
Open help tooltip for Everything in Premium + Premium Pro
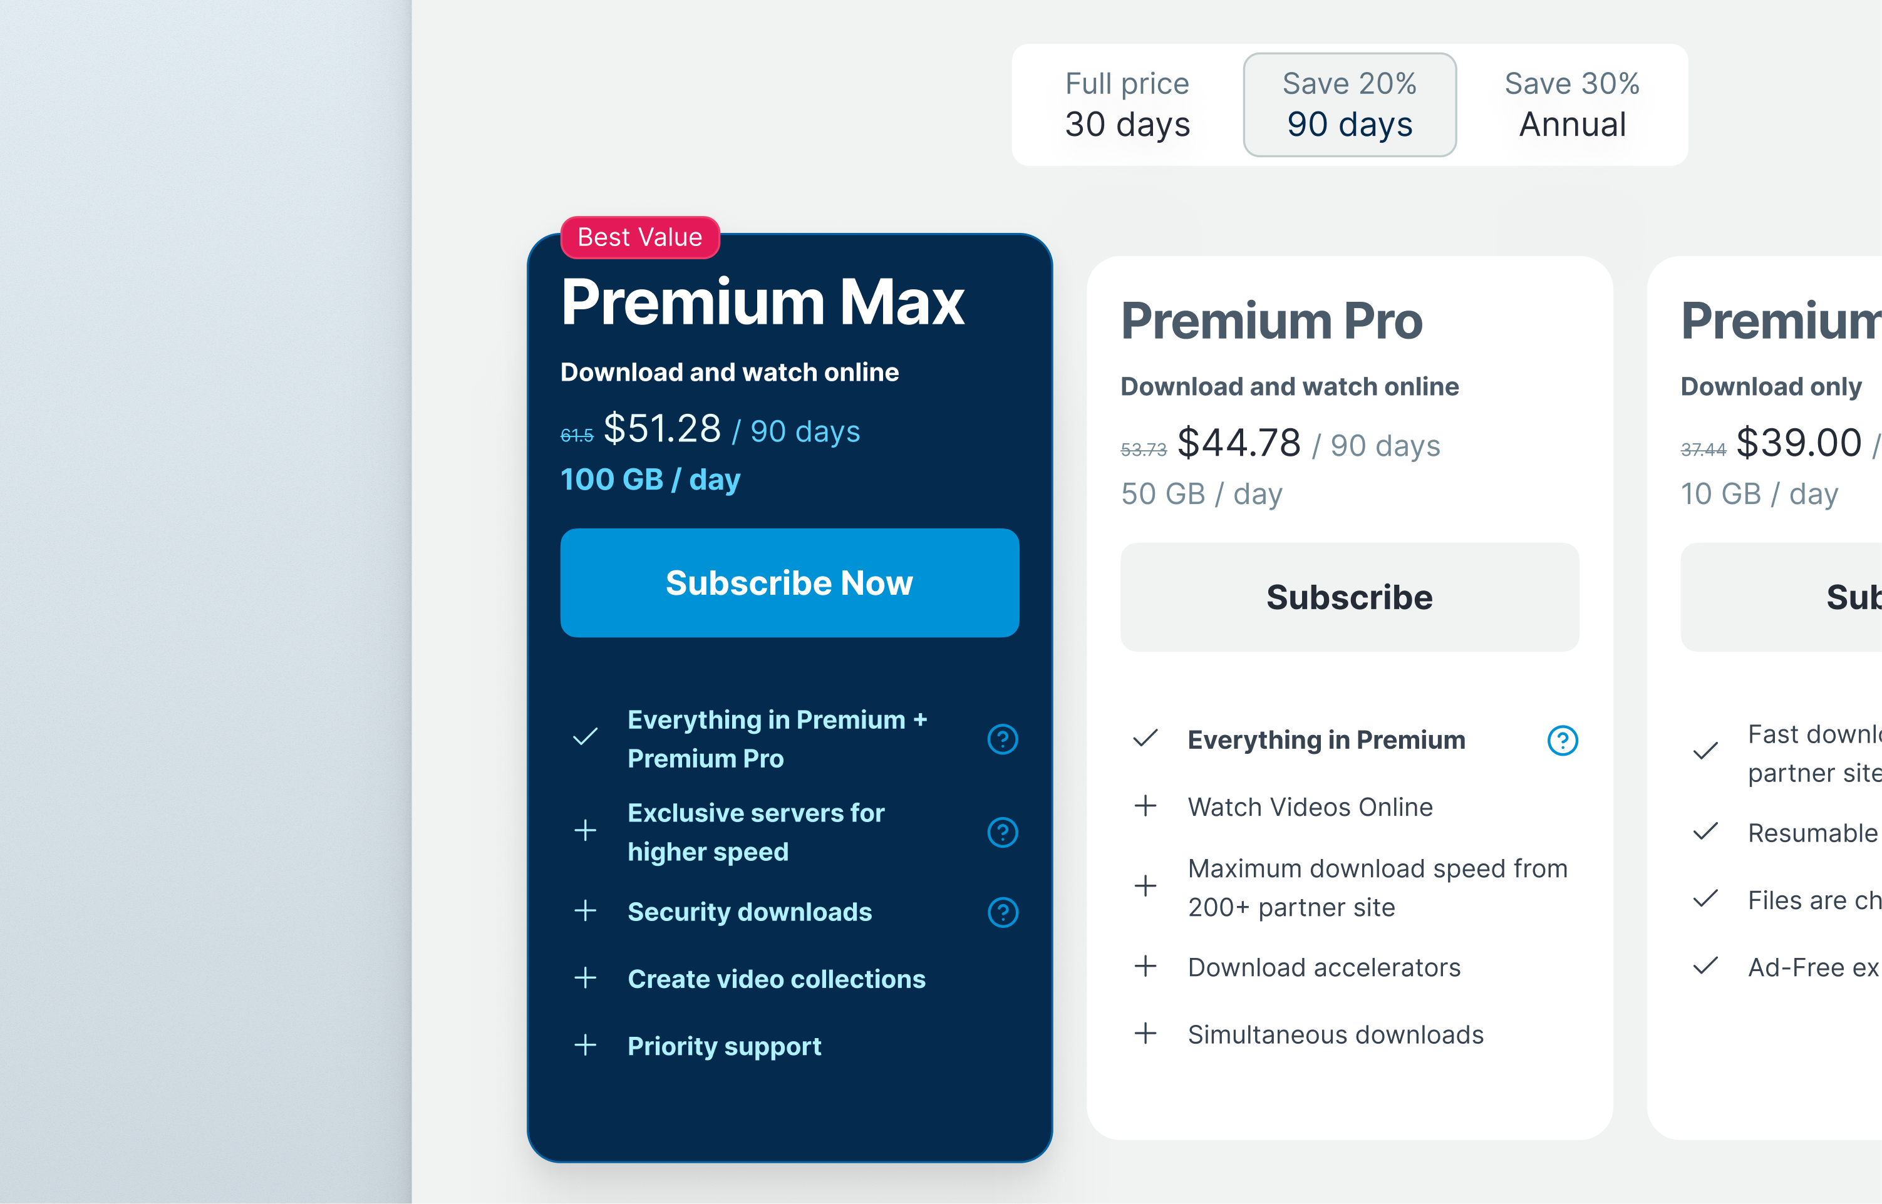click(x=1003, y=738)
